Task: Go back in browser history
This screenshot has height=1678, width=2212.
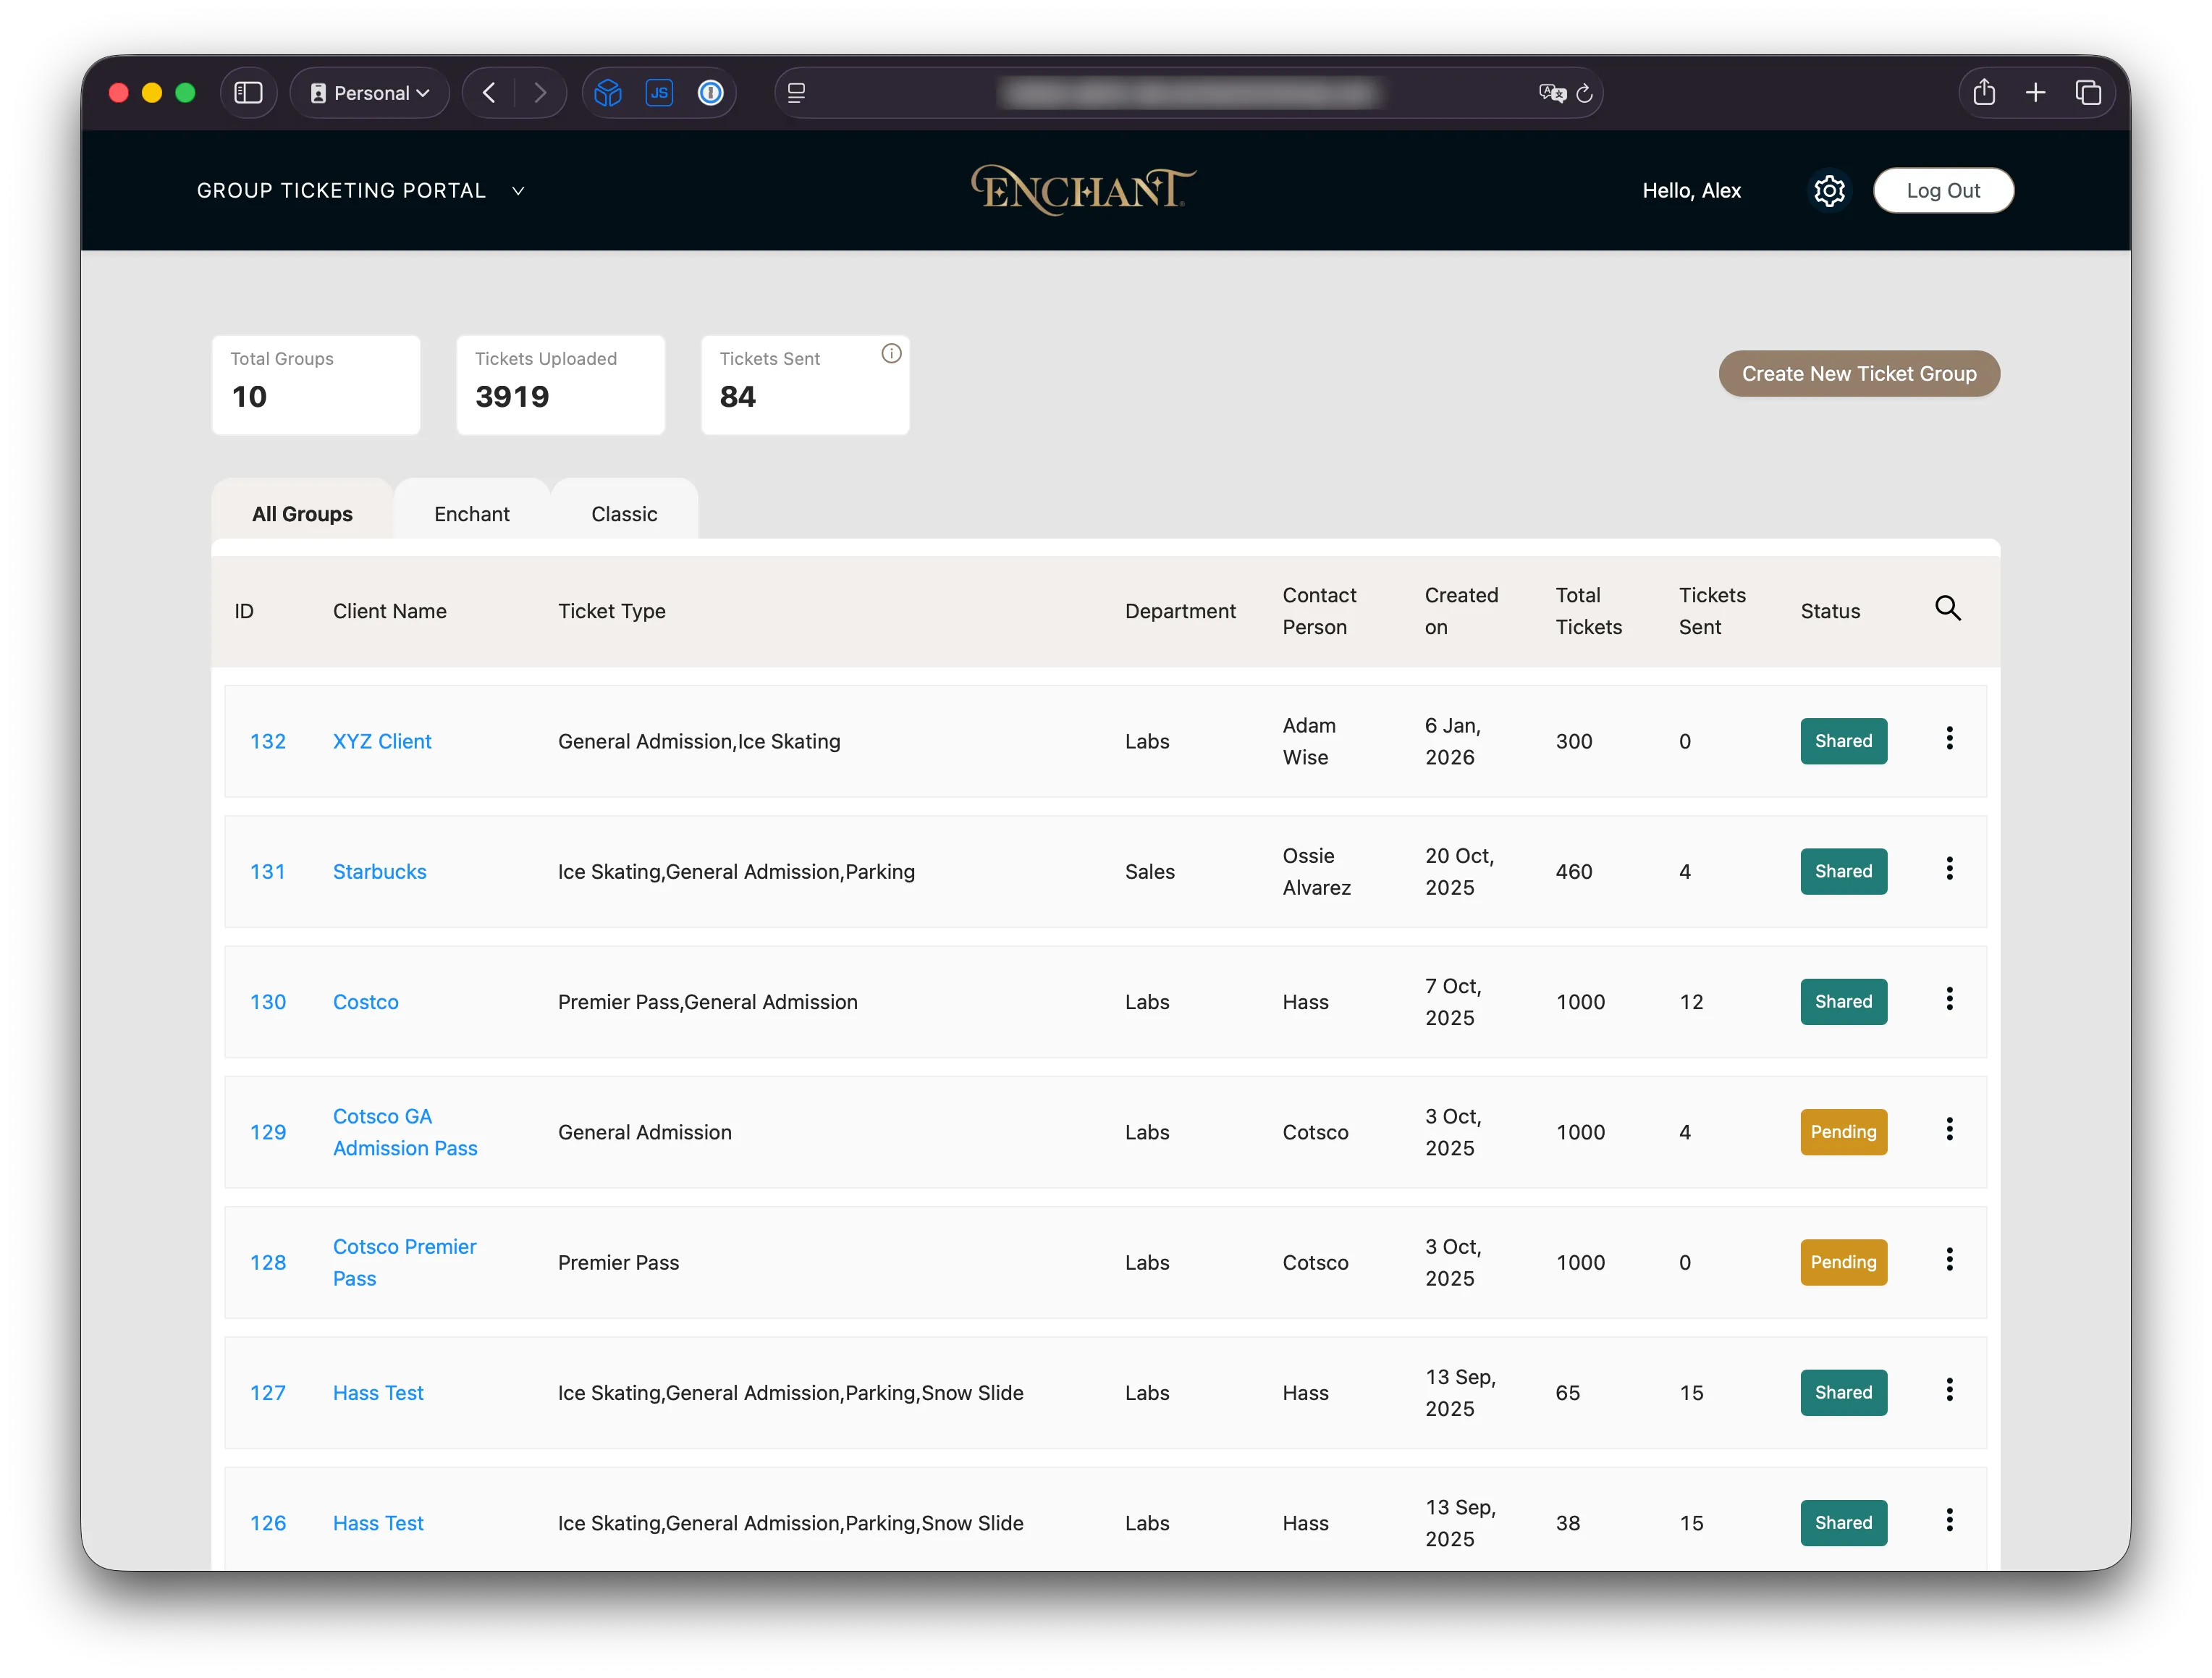Action: tap(489, 93)
